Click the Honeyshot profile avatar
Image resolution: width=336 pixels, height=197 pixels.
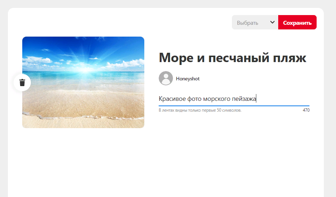tap(165, 79)
